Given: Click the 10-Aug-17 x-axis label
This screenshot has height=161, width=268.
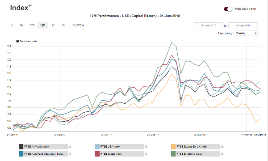Looking at the screenshot, I should (59, 135).
